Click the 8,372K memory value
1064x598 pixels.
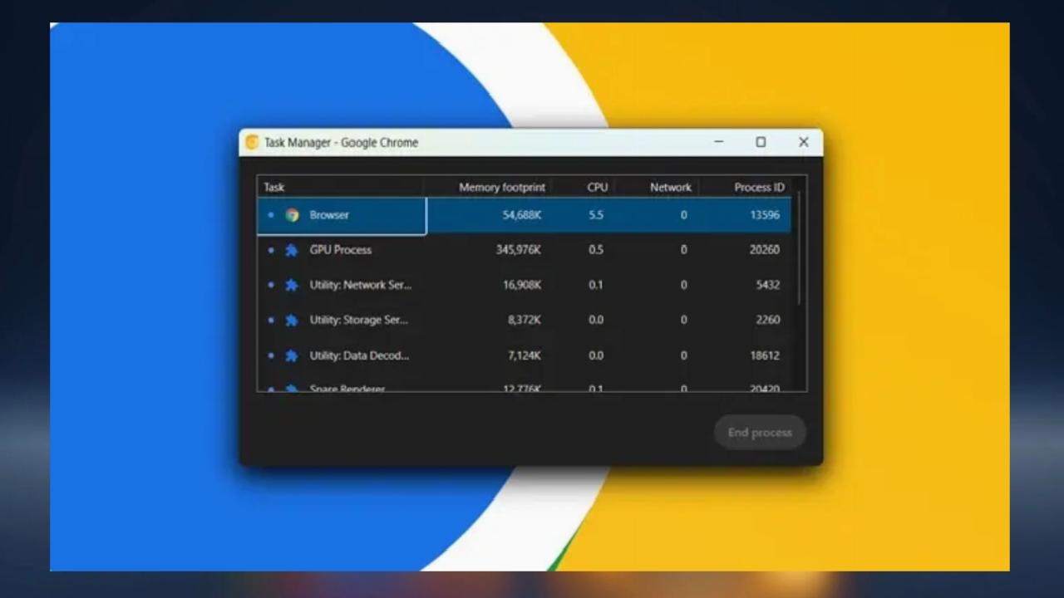pyautogui.click(x=525, y=320)
